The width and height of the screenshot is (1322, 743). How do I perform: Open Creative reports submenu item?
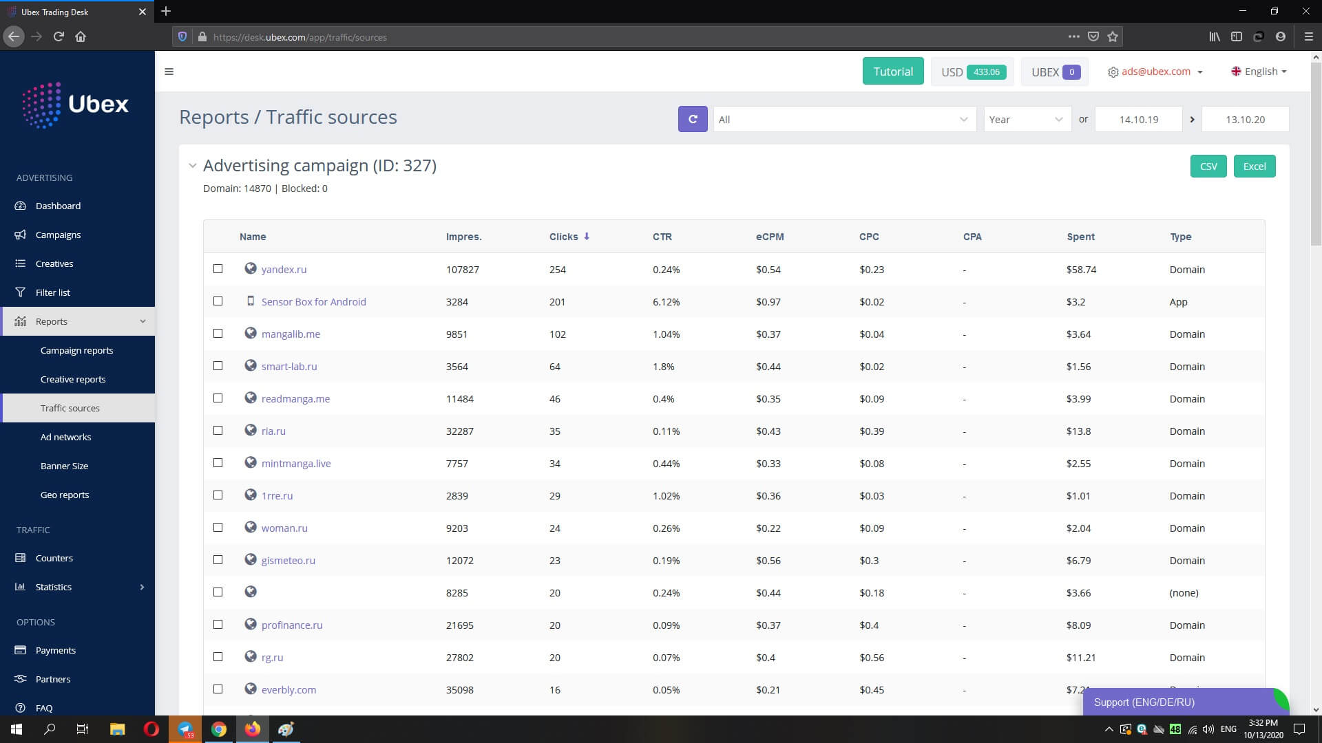pyautogui.click(x=73, y=379)
